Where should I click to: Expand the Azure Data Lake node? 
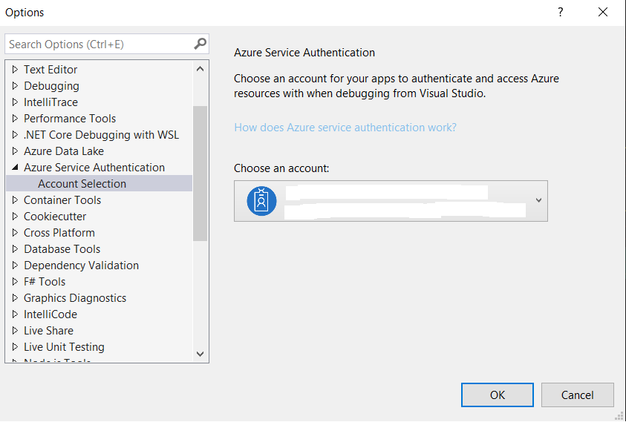(x=15, y=151)
